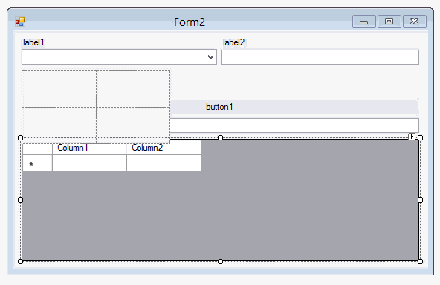
Task: Select the top-middle resize handle of the grid
Action: point(220,137)
